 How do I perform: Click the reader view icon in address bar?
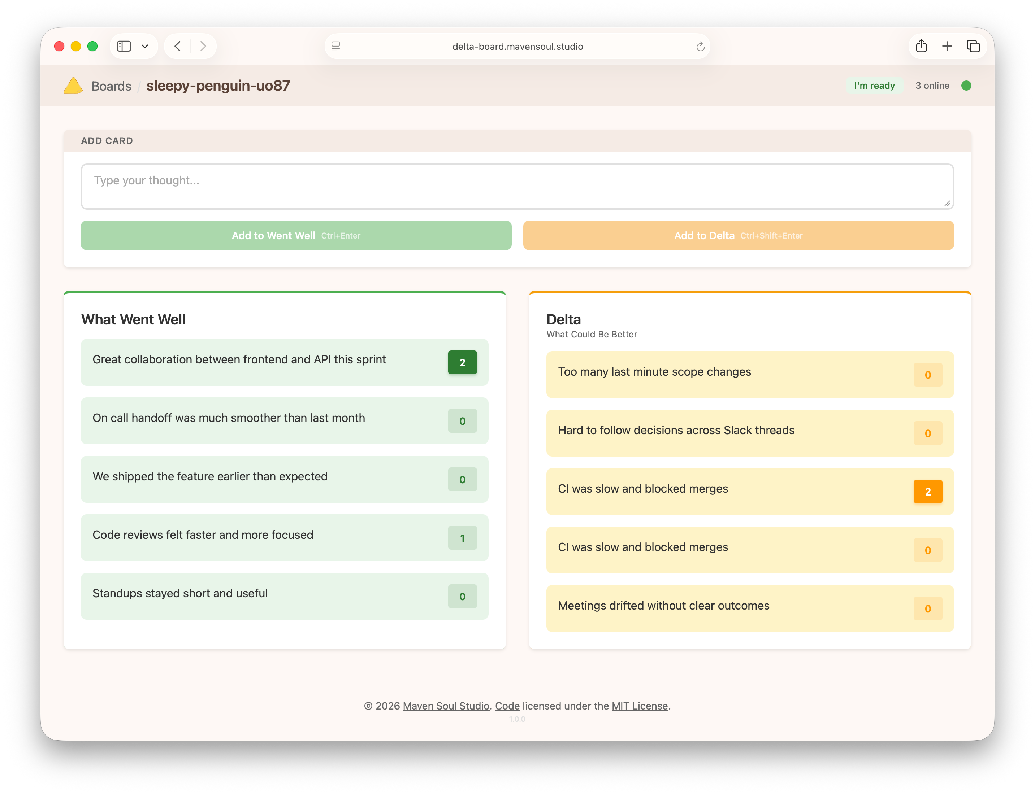[336, 46]
